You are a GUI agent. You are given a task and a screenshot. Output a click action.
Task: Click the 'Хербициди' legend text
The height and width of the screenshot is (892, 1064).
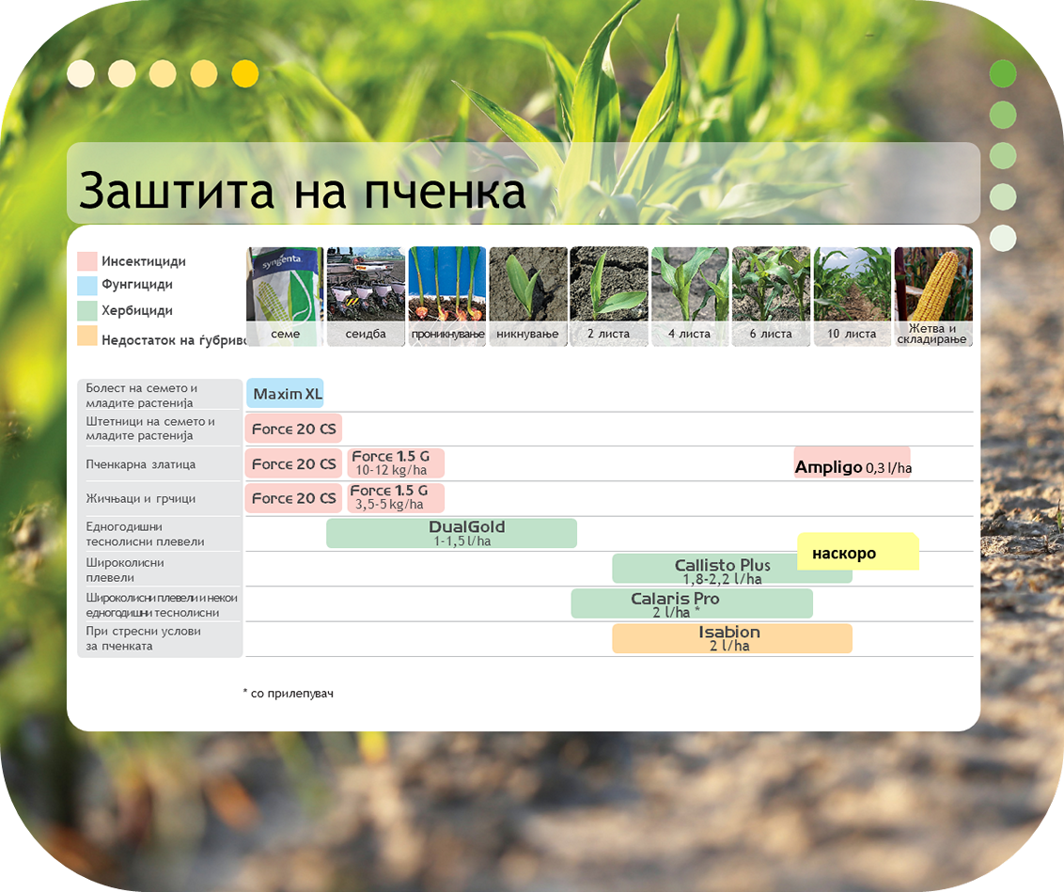pos(137,311)
